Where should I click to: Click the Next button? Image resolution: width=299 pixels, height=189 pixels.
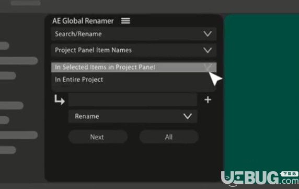coord(98,137)
